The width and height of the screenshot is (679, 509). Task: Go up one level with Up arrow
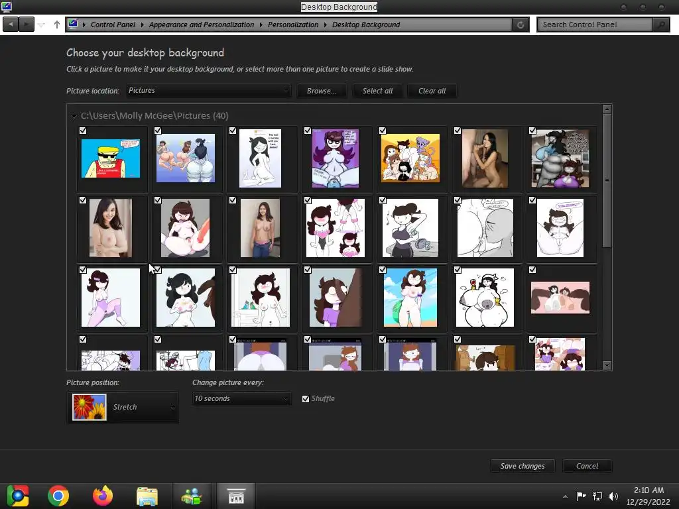pyautogui.click(x=57, y=25)
